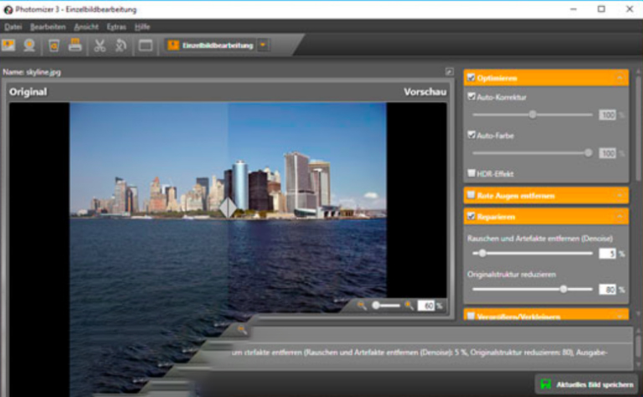Click the Auto-Korrektur percent field

(607, 115)
